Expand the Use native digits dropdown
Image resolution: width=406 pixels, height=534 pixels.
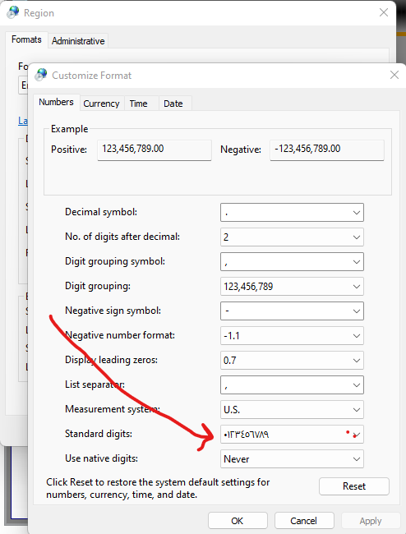292,459
